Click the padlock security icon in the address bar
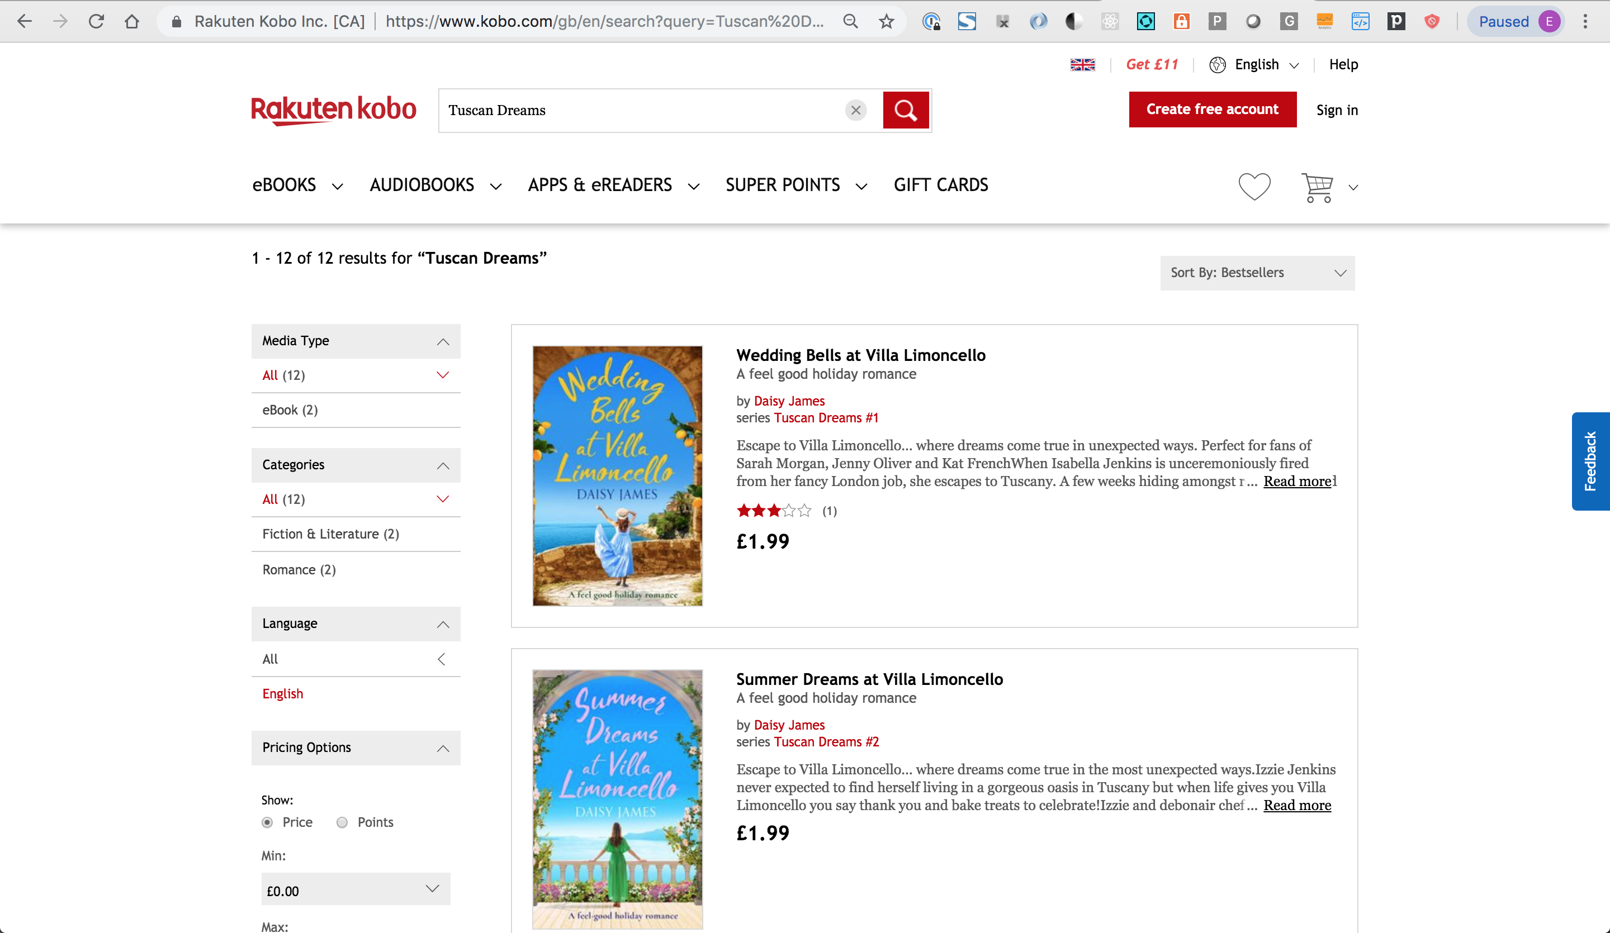 [177, 22]
